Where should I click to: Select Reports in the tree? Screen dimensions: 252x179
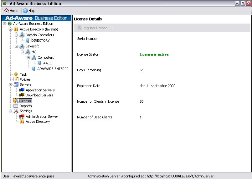(26, 106)
